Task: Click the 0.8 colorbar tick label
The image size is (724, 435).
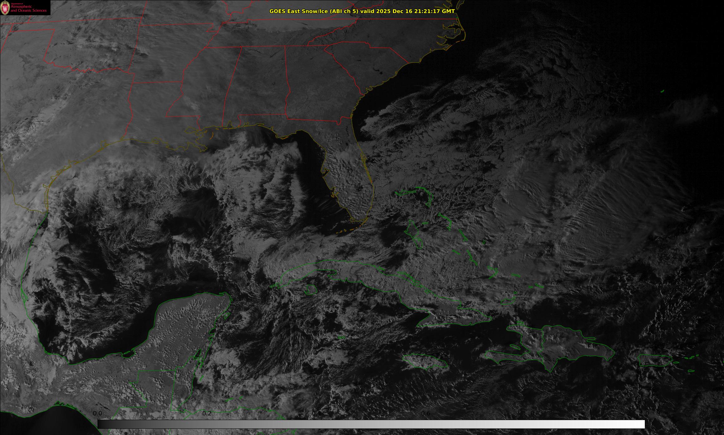Action: tap(535, 414)
